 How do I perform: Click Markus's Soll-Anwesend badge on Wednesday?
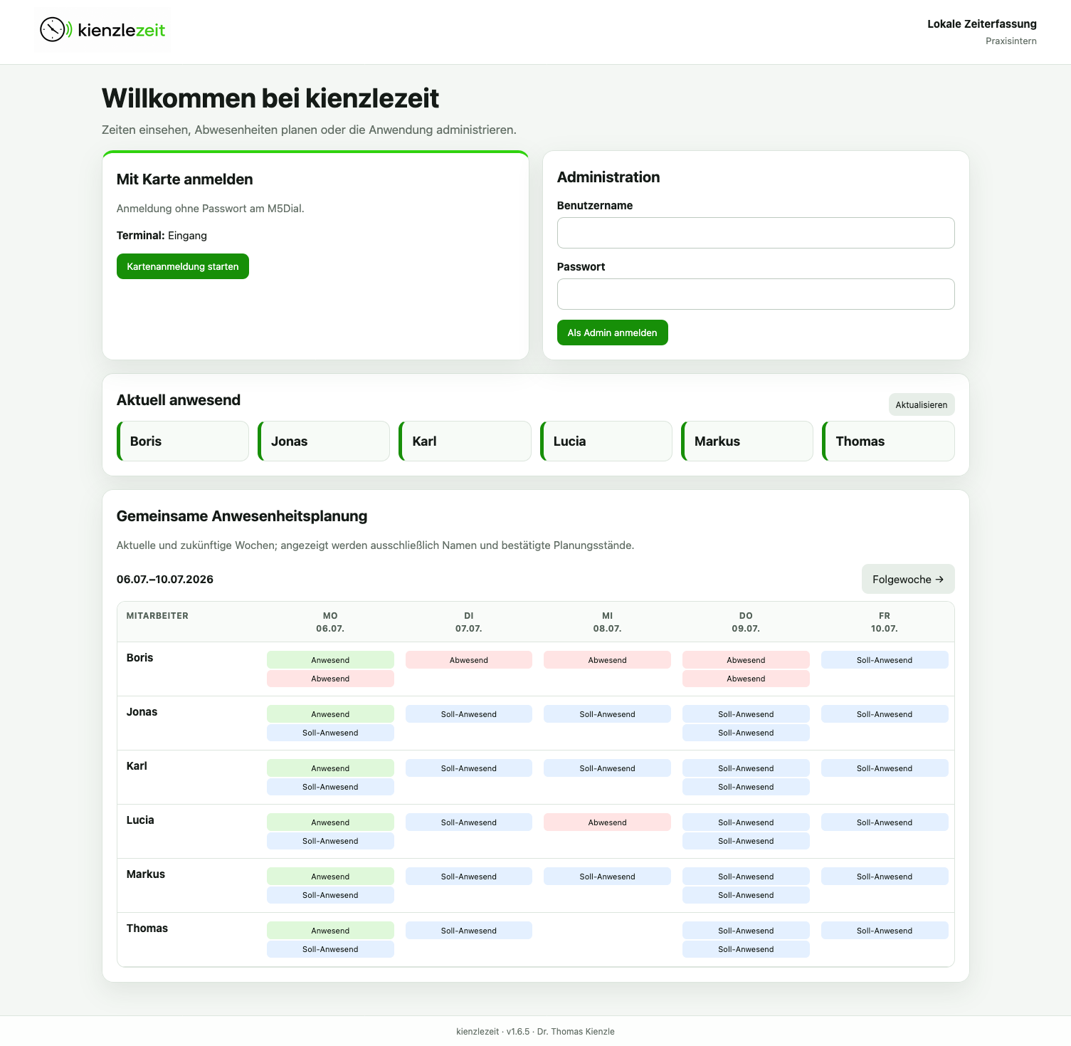point(607,877)
